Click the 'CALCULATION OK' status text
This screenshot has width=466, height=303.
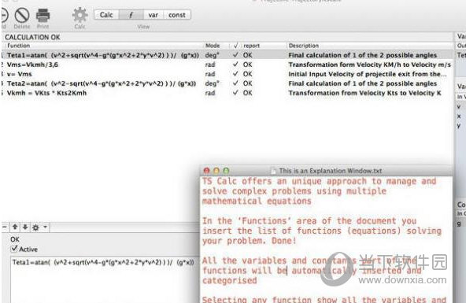[x=32, y=37]
